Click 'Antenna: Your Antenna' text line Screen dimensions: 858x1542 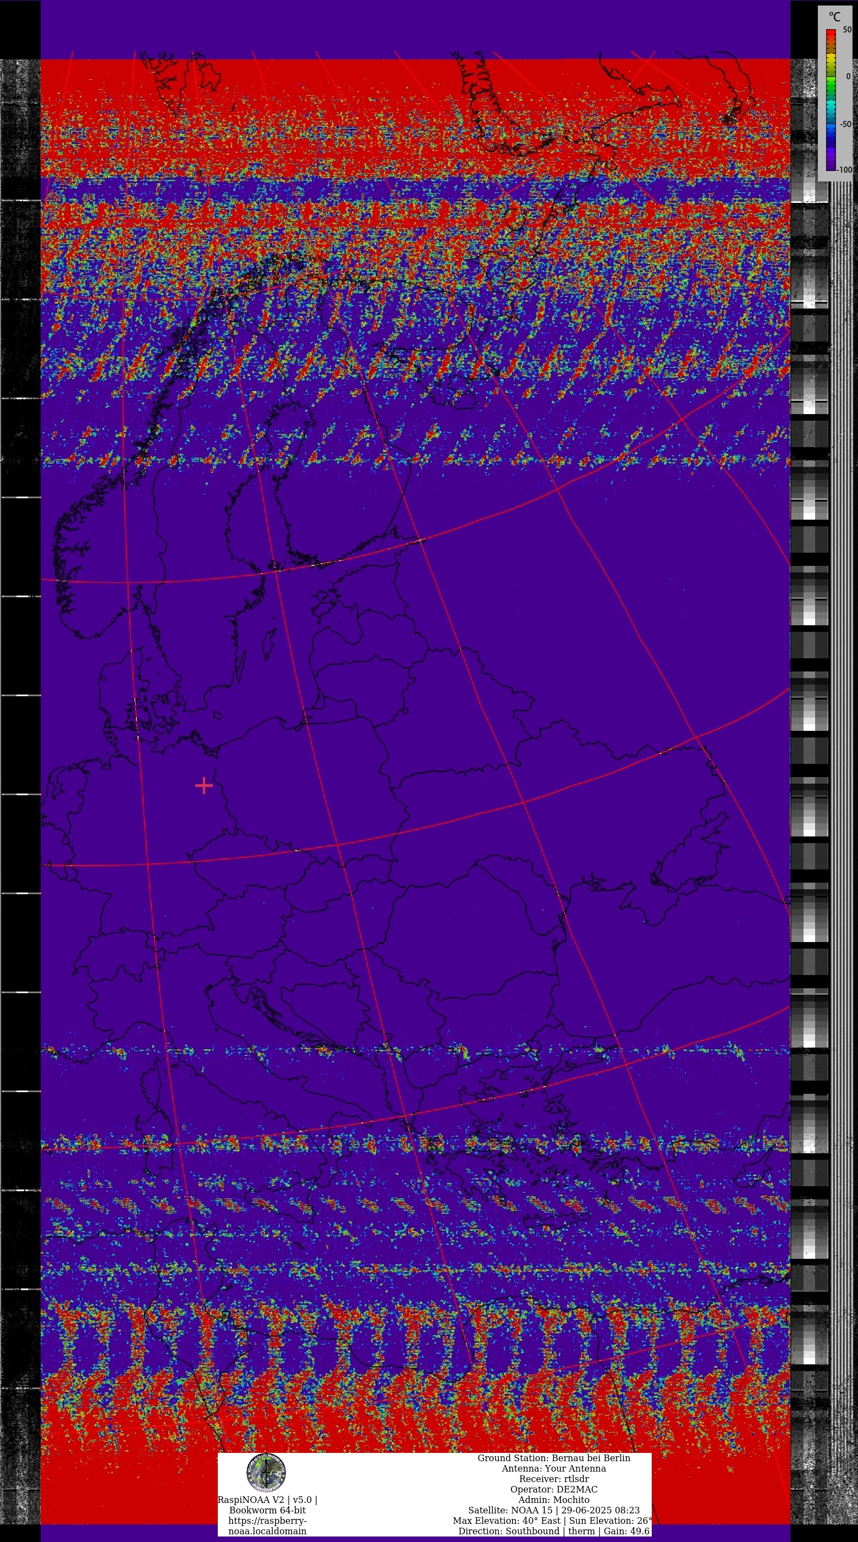click(x=554, y=1468)
